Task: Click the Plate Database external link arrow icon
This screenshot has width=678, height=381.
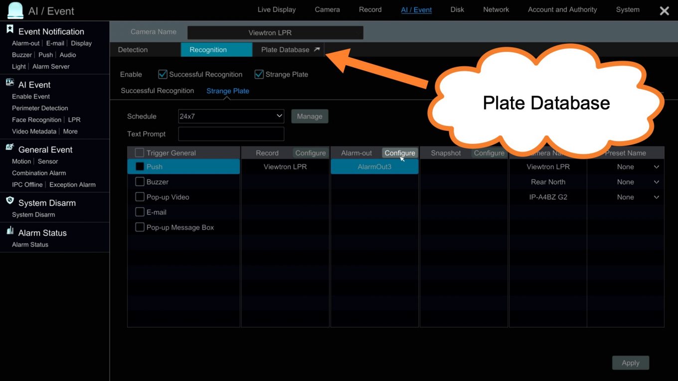Action: pyautogui.click(x=317, y=50)
